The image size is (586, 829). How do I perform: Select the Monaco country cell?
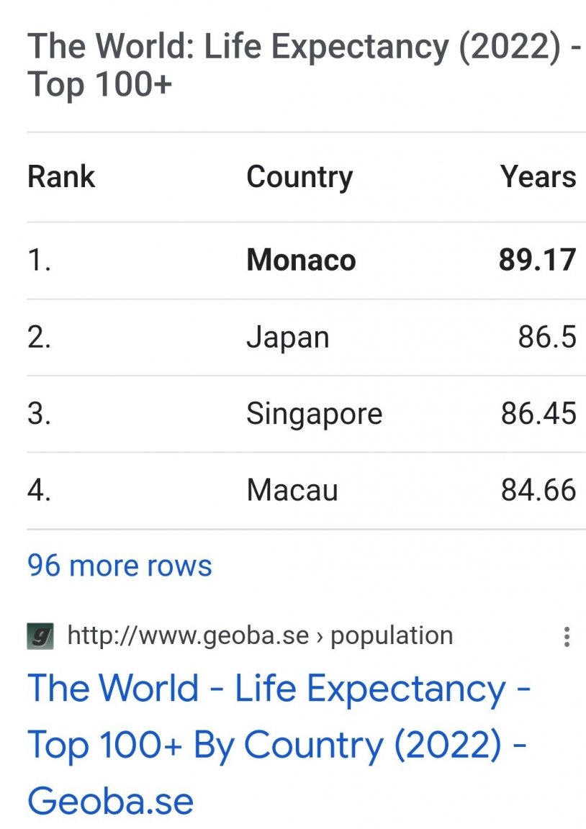pos(301,260)
